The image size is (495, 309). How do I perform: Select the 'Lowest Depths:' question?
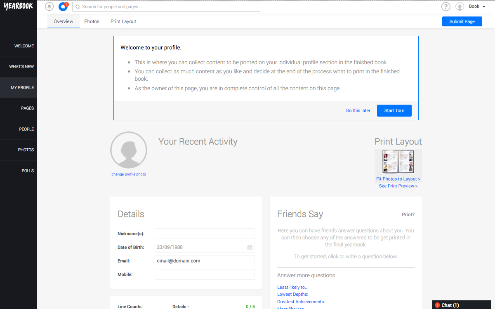pos(292,295)
